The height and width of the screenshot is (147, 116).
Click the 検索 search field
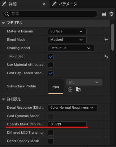[x=50, y=14]
